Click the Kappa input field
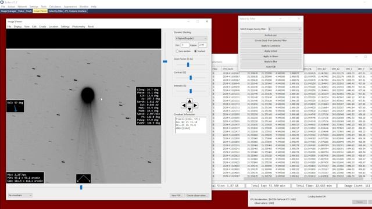The height and width of the screenshot is (209, 372). click(x=202, y=45)
